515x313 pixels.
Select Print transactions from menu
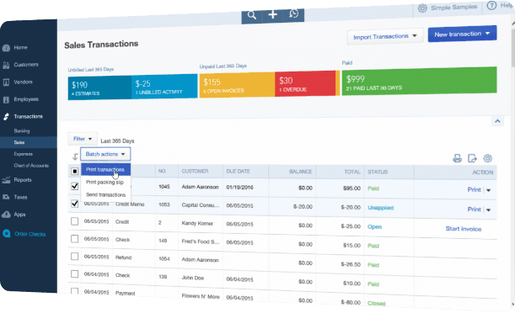(105, 169)
